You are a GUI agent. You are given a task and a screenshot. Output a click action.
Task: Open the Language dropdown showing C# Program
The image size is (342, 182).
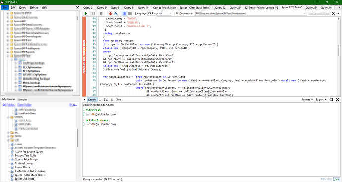[160, 13]
